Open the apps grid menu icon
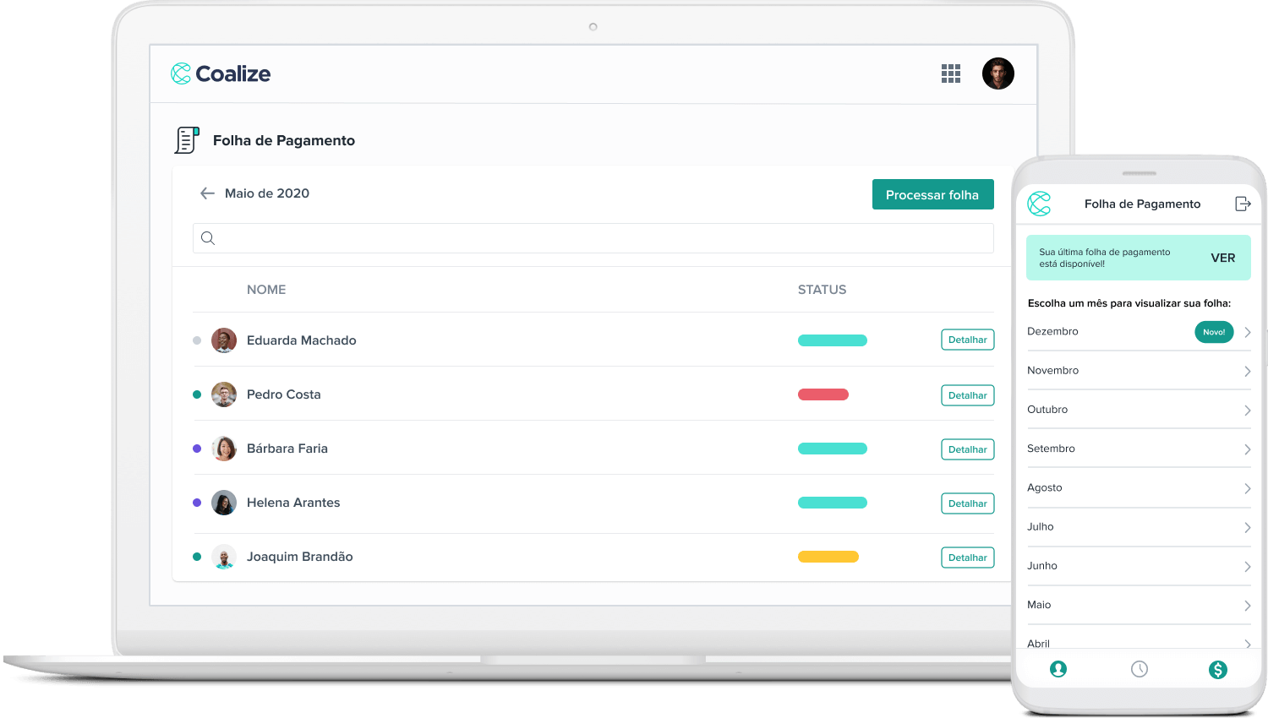This screenshot has width=1268, height=718. pos(951,73)
